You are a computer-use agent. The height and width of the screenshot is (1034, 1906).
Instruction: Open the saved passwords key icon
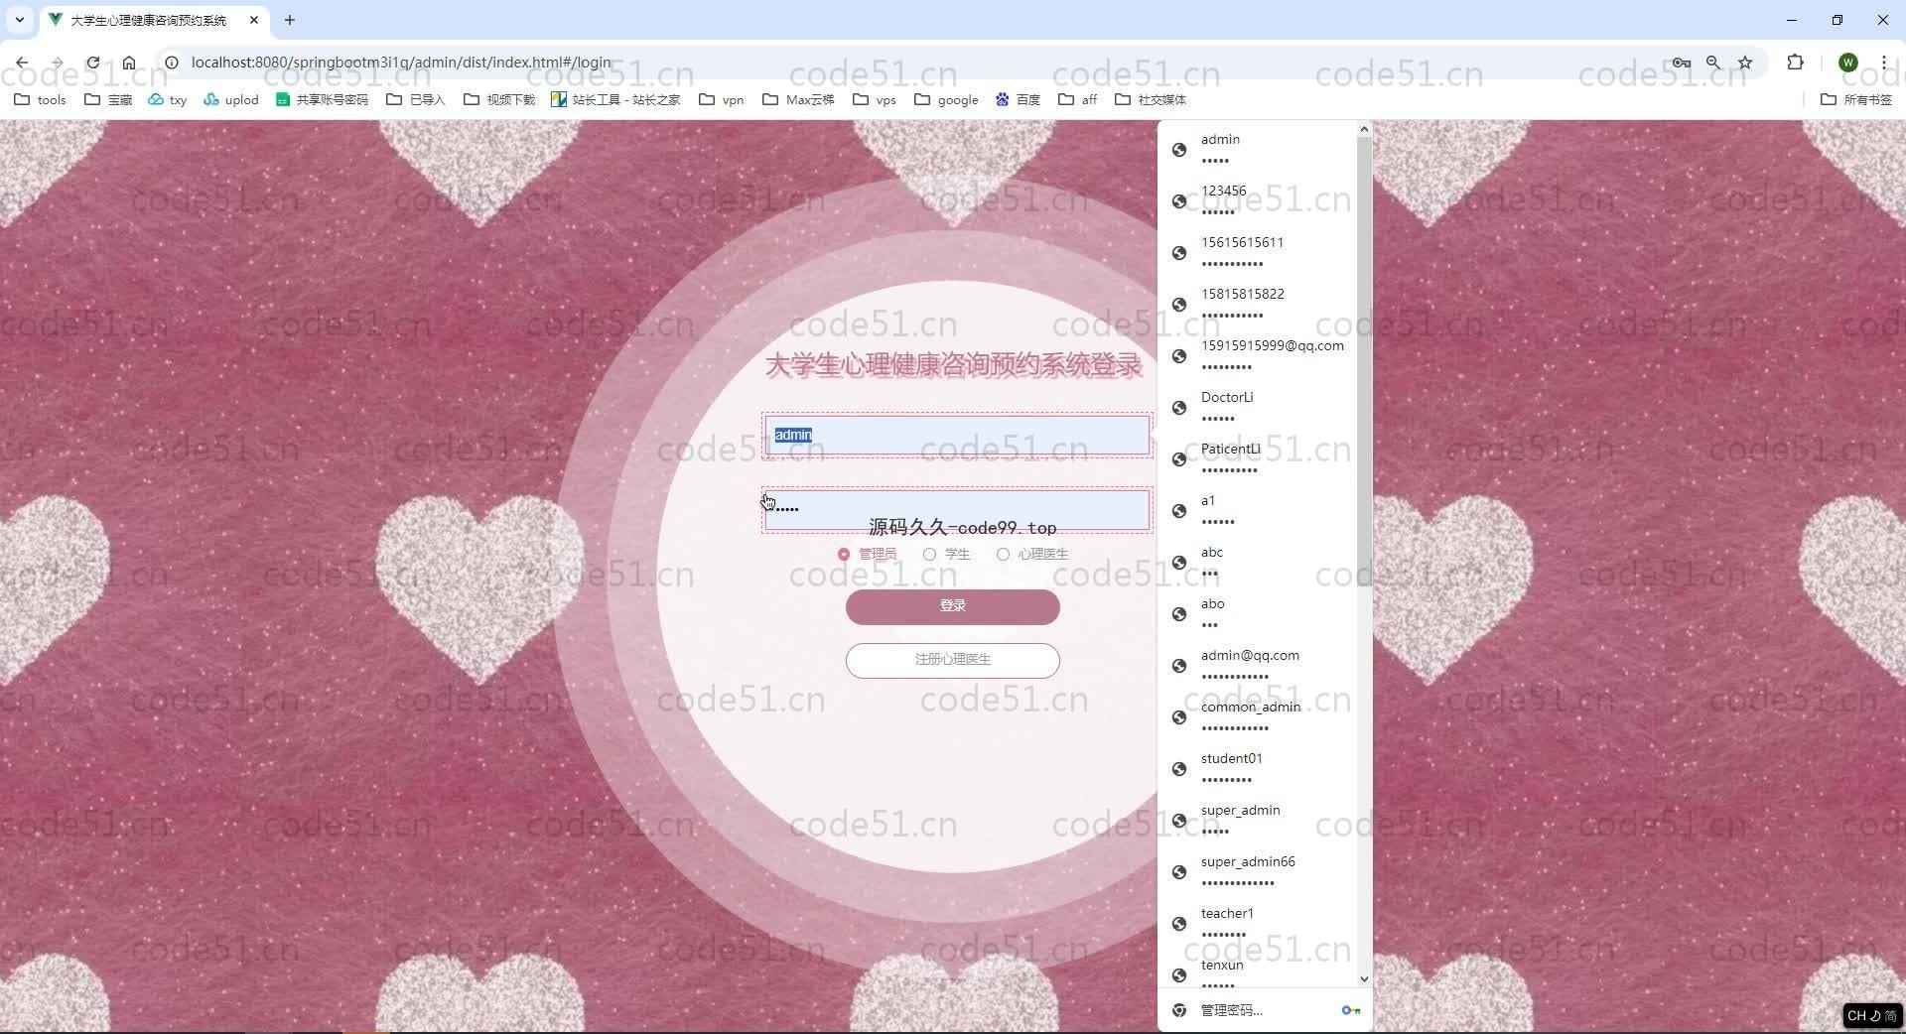(x=1681, y=63)
